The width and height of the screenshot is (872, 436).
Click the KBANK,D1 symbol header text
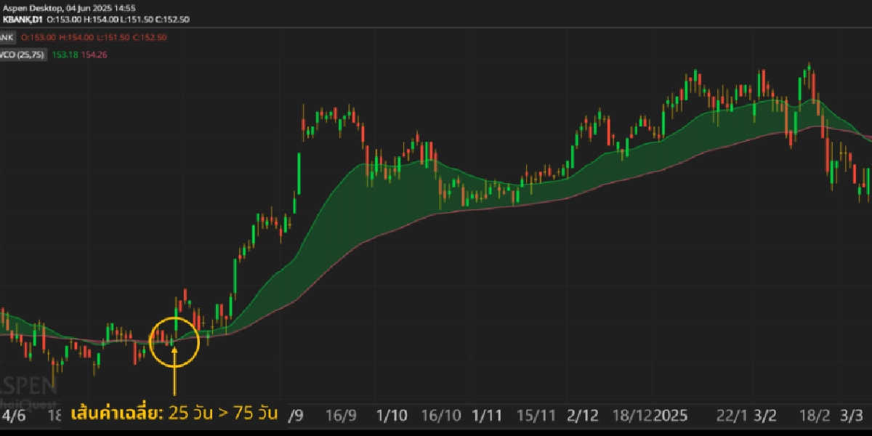pyautogui.click(x=23, y=20)
